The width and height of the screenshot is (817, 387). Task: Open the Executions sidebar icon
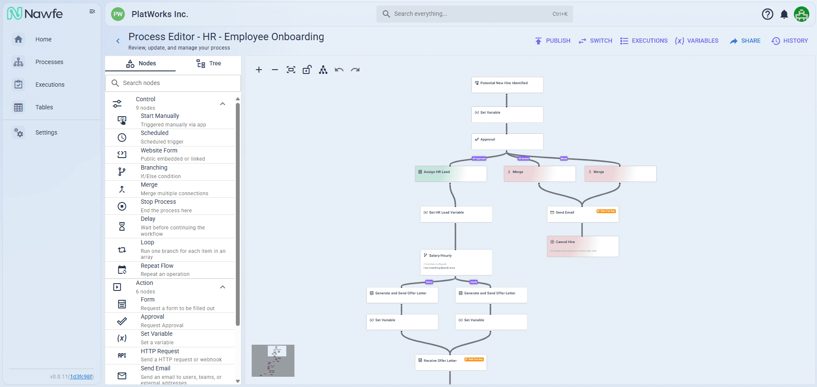click(x=18, y=85)
